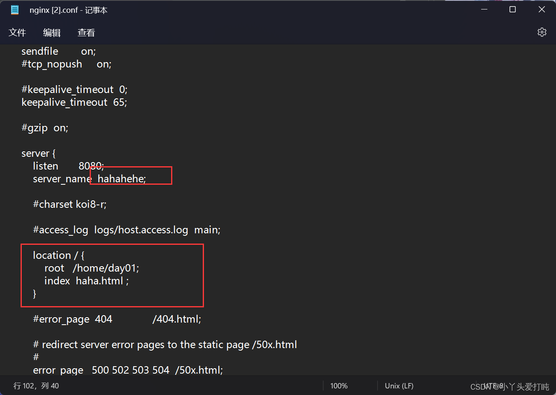Click the 'index haha.html ;' line
Screen dimensions: 556x395
86,281
